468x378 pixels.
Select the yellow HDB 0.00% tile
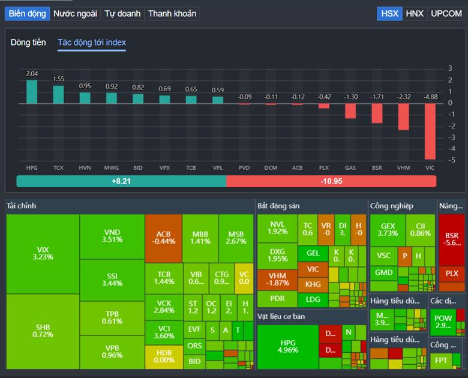(x=164, y=357)
